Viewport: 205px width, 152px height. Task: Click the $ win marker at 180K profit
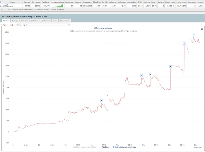click(170, 66)
